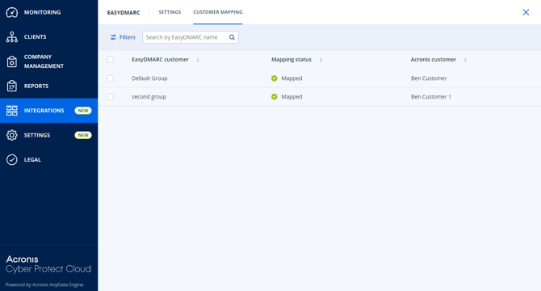
Task: Sort by EasyDMARC customer arrow
Action: [198, 60]
